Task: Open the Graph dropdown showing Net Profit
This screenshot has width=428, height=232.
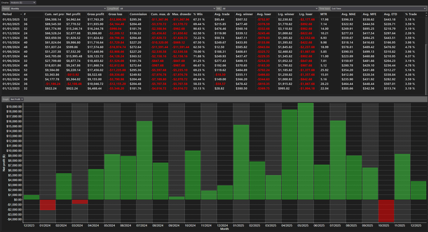Action: [x=16, y=99]
